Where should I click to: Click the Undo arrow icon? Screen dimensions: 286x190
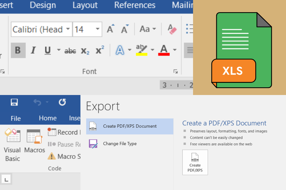[38, 102]
